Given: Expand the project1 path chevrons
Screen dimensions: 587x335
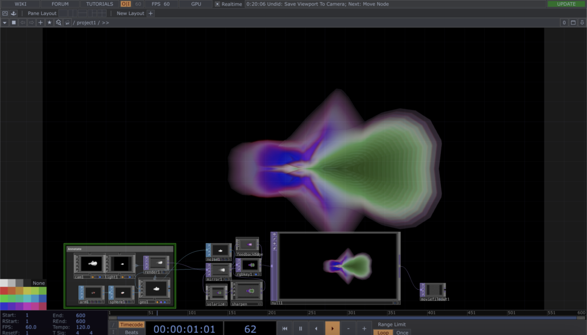Looking at the screenshot, I should click(x=105, y=23).
